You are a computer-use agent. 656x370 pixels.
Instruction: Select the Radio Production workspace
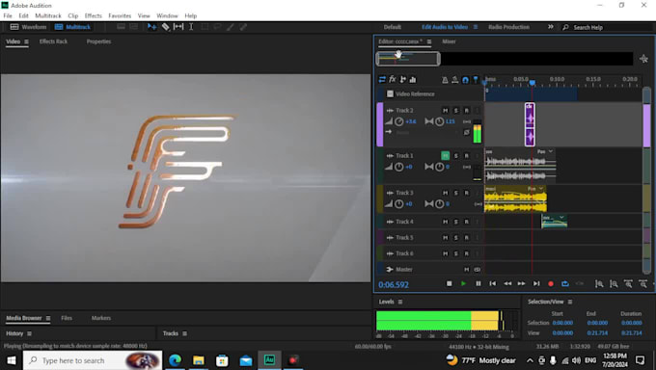pos(508,27)
